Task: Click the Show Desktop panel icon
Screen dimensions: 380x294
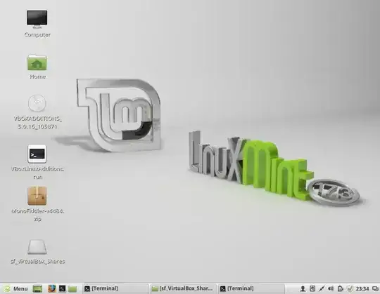Action: point(37,288)
